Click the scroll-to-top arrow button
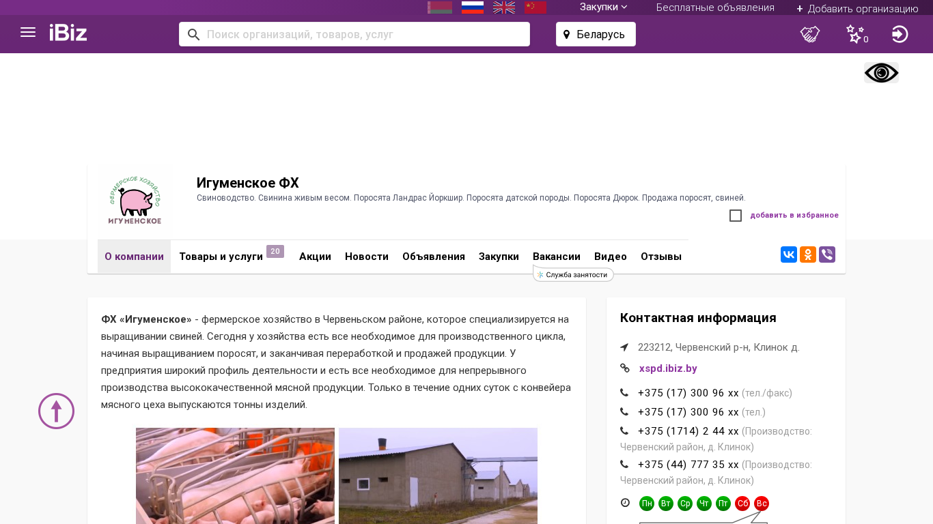933x524 pixels. [56, 411]
